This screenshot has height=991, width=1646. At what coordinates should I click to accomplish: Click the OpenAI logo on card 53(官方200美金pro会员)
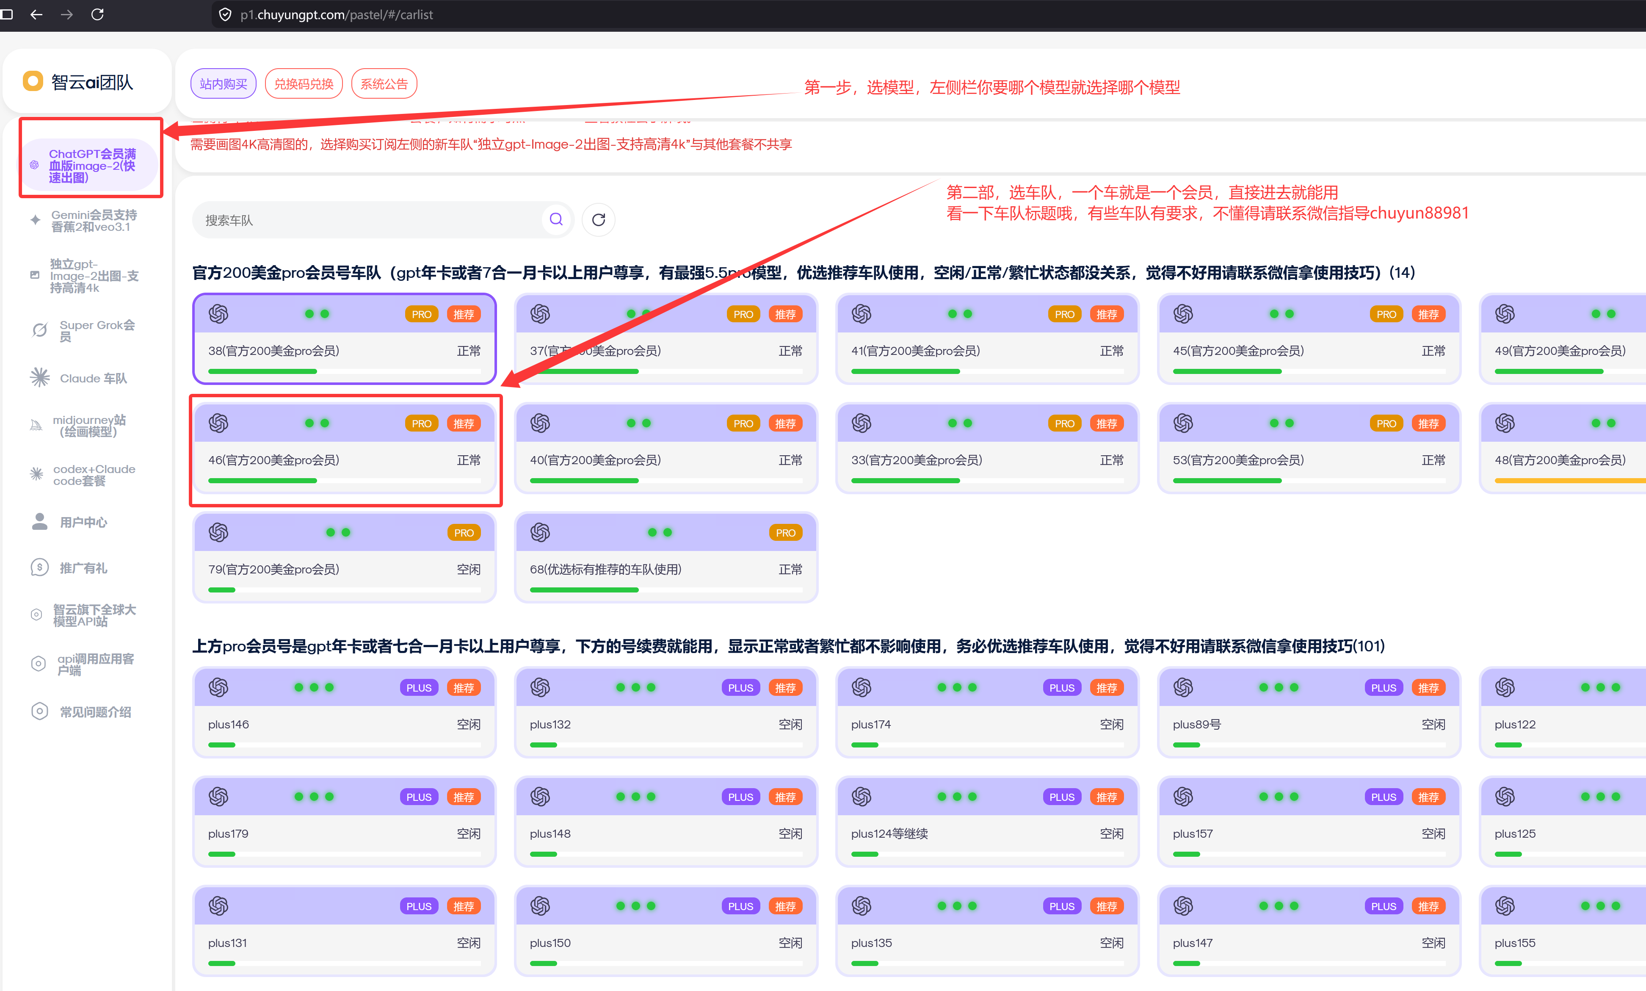coord(1183,423)
